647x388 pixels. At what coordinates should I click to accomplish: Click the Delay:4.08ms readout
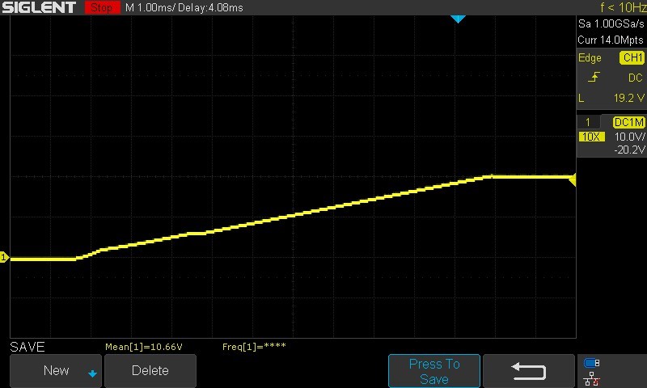[x=210, y=7]
